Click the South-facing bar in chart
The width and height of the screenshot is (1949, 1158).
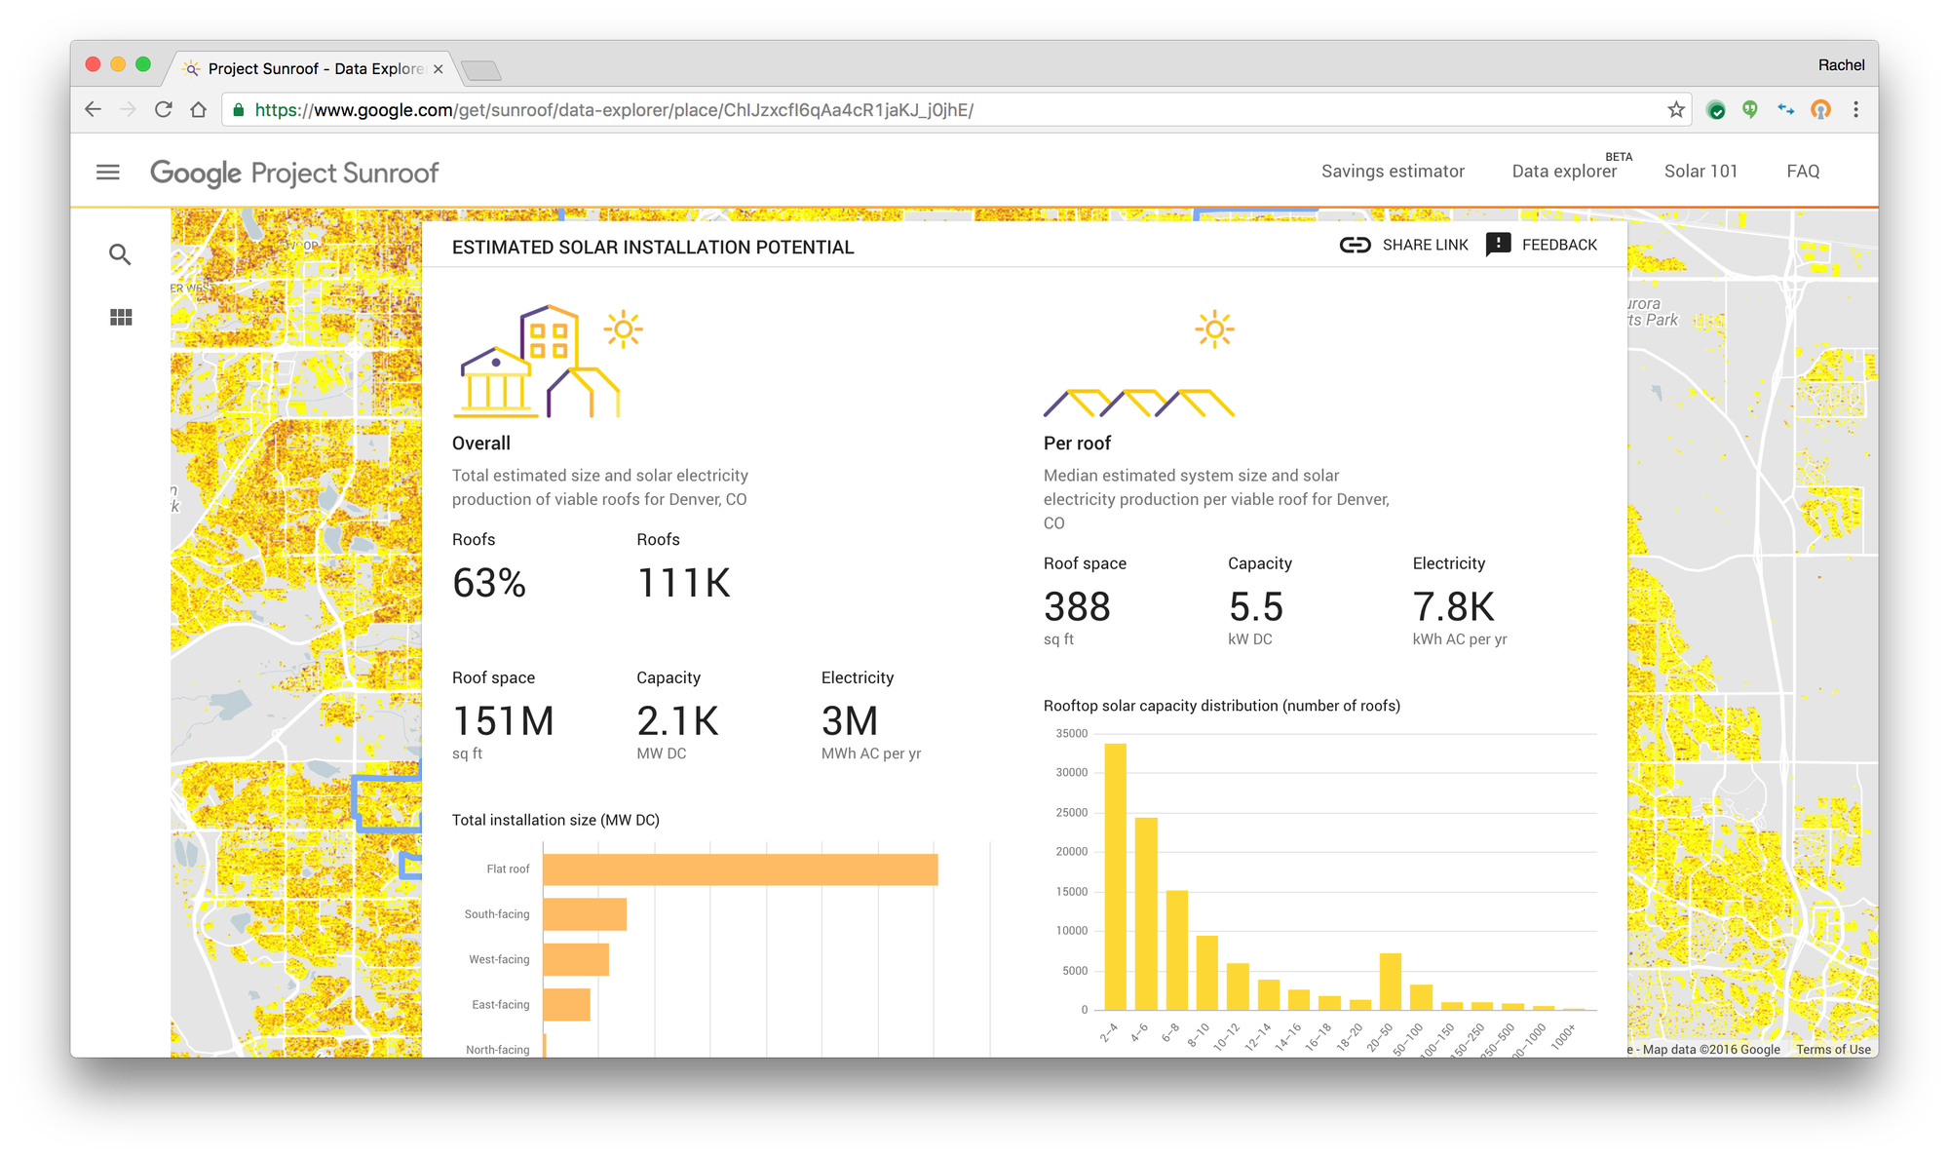click(x=585, y=914)
